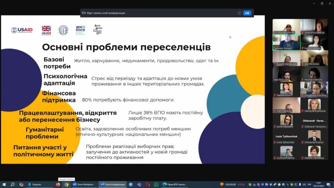
Task: Launch Firefox from the taskbar
Action: coord(58,184)
